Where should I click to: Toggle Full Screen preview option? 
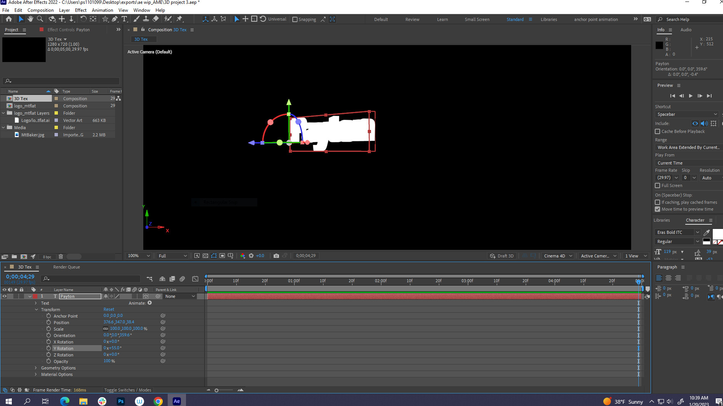click(657, 185)
